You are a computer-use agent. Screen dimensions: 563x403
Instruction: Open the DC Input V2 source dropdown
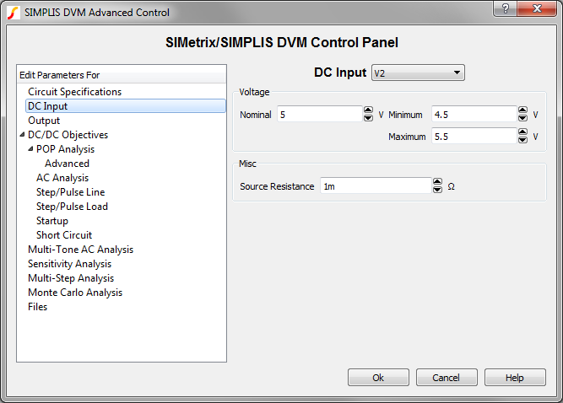coord(418,73)
